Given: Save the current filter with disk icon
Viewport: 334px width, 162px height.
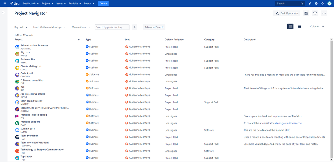Looking at the screenshot, I should (x=306, y=13).
